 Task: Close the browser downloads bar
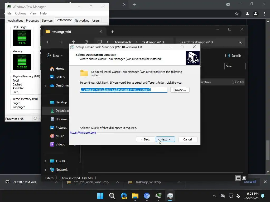tap(265, 182)
